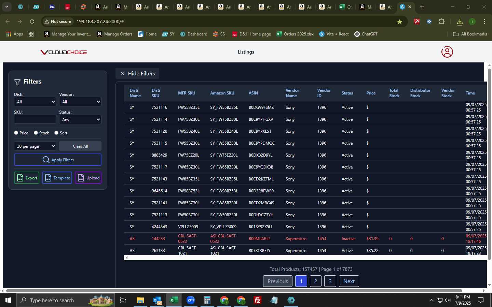Click the Windows Start button

(8, 300)
